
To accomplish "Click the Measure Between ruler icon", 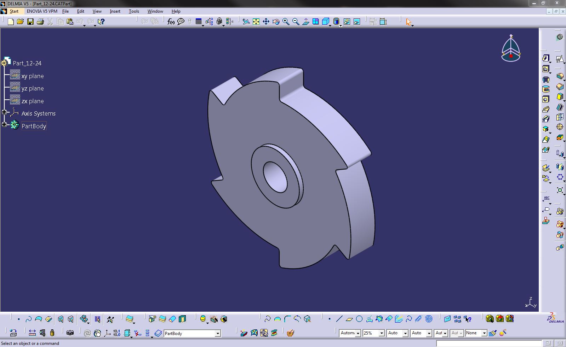I will (32, 333).
